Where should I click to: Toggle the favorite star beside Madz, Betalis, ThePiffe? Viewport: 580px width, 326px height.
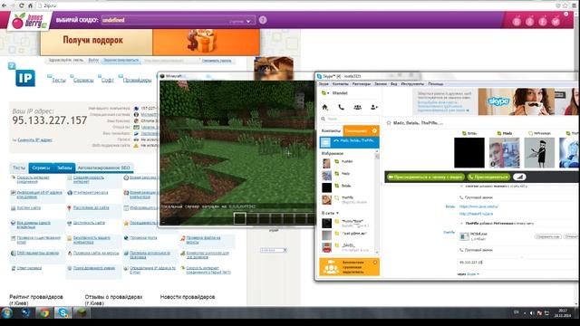(389, 123)
